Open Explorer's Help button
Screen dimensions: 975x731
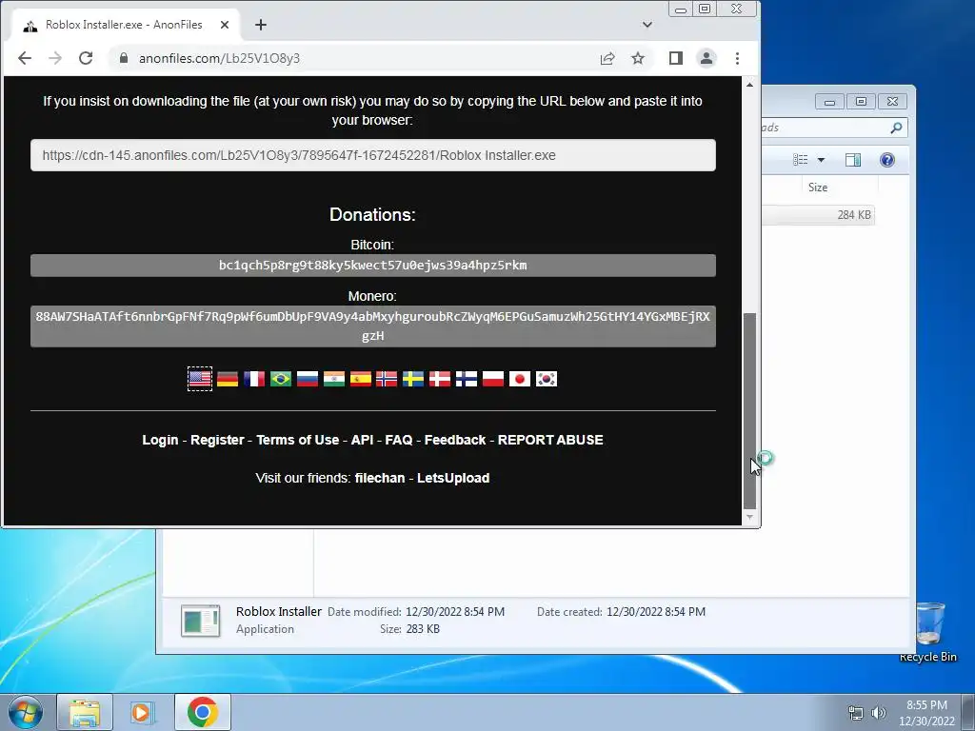(887, 160)
